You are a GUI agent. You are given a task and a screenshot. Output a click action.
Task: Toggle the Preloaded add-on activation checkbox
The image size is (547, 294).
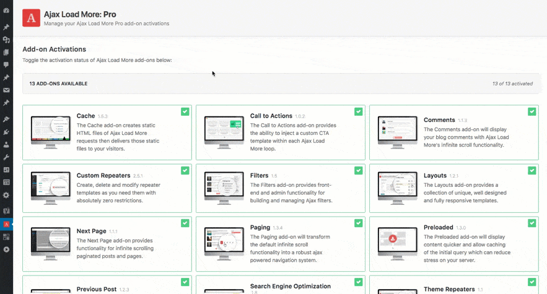532,223
